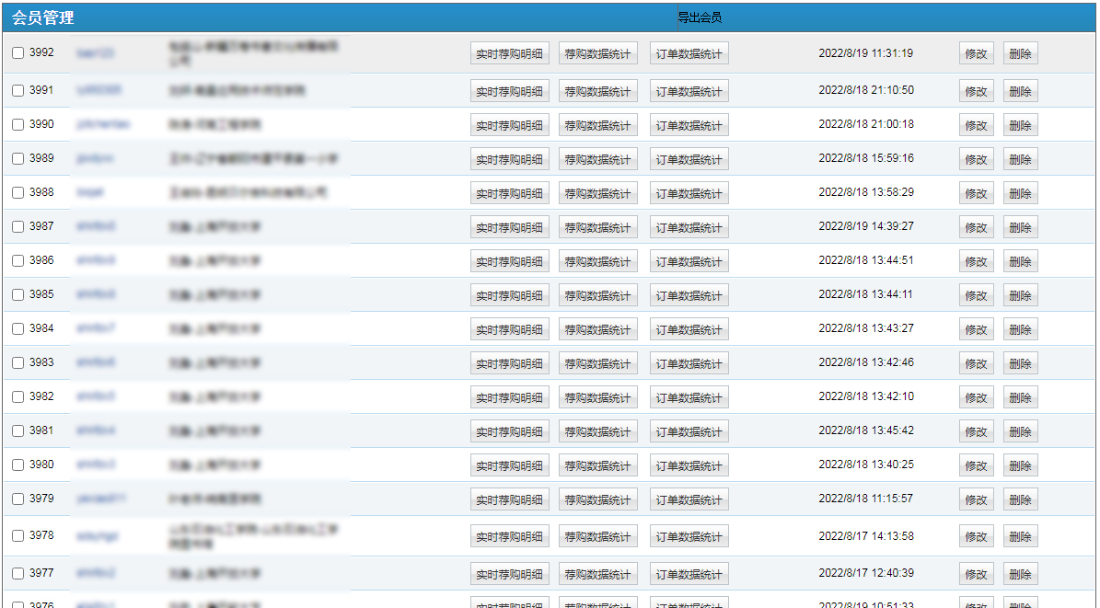The height and width of the screenshot is (608, 1100).
Task: View 荐购数据统计 for member 3991
Action: (597, 92)
